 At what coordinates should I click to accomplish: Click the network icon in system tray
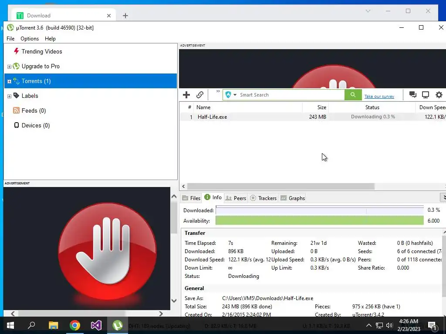379,325
